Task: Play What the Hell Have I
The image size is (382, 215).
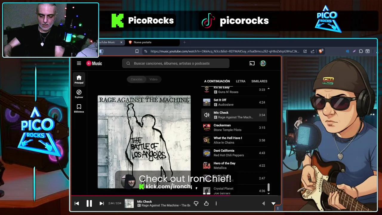Action: tap(234, 140)
